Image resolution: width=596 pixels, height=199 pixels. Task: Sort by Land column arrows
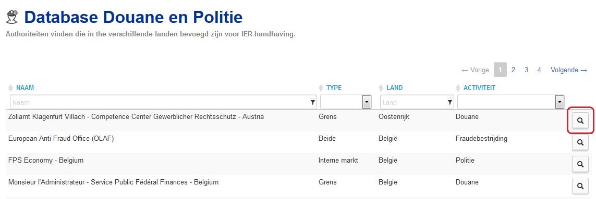click(x=381, y=88)
